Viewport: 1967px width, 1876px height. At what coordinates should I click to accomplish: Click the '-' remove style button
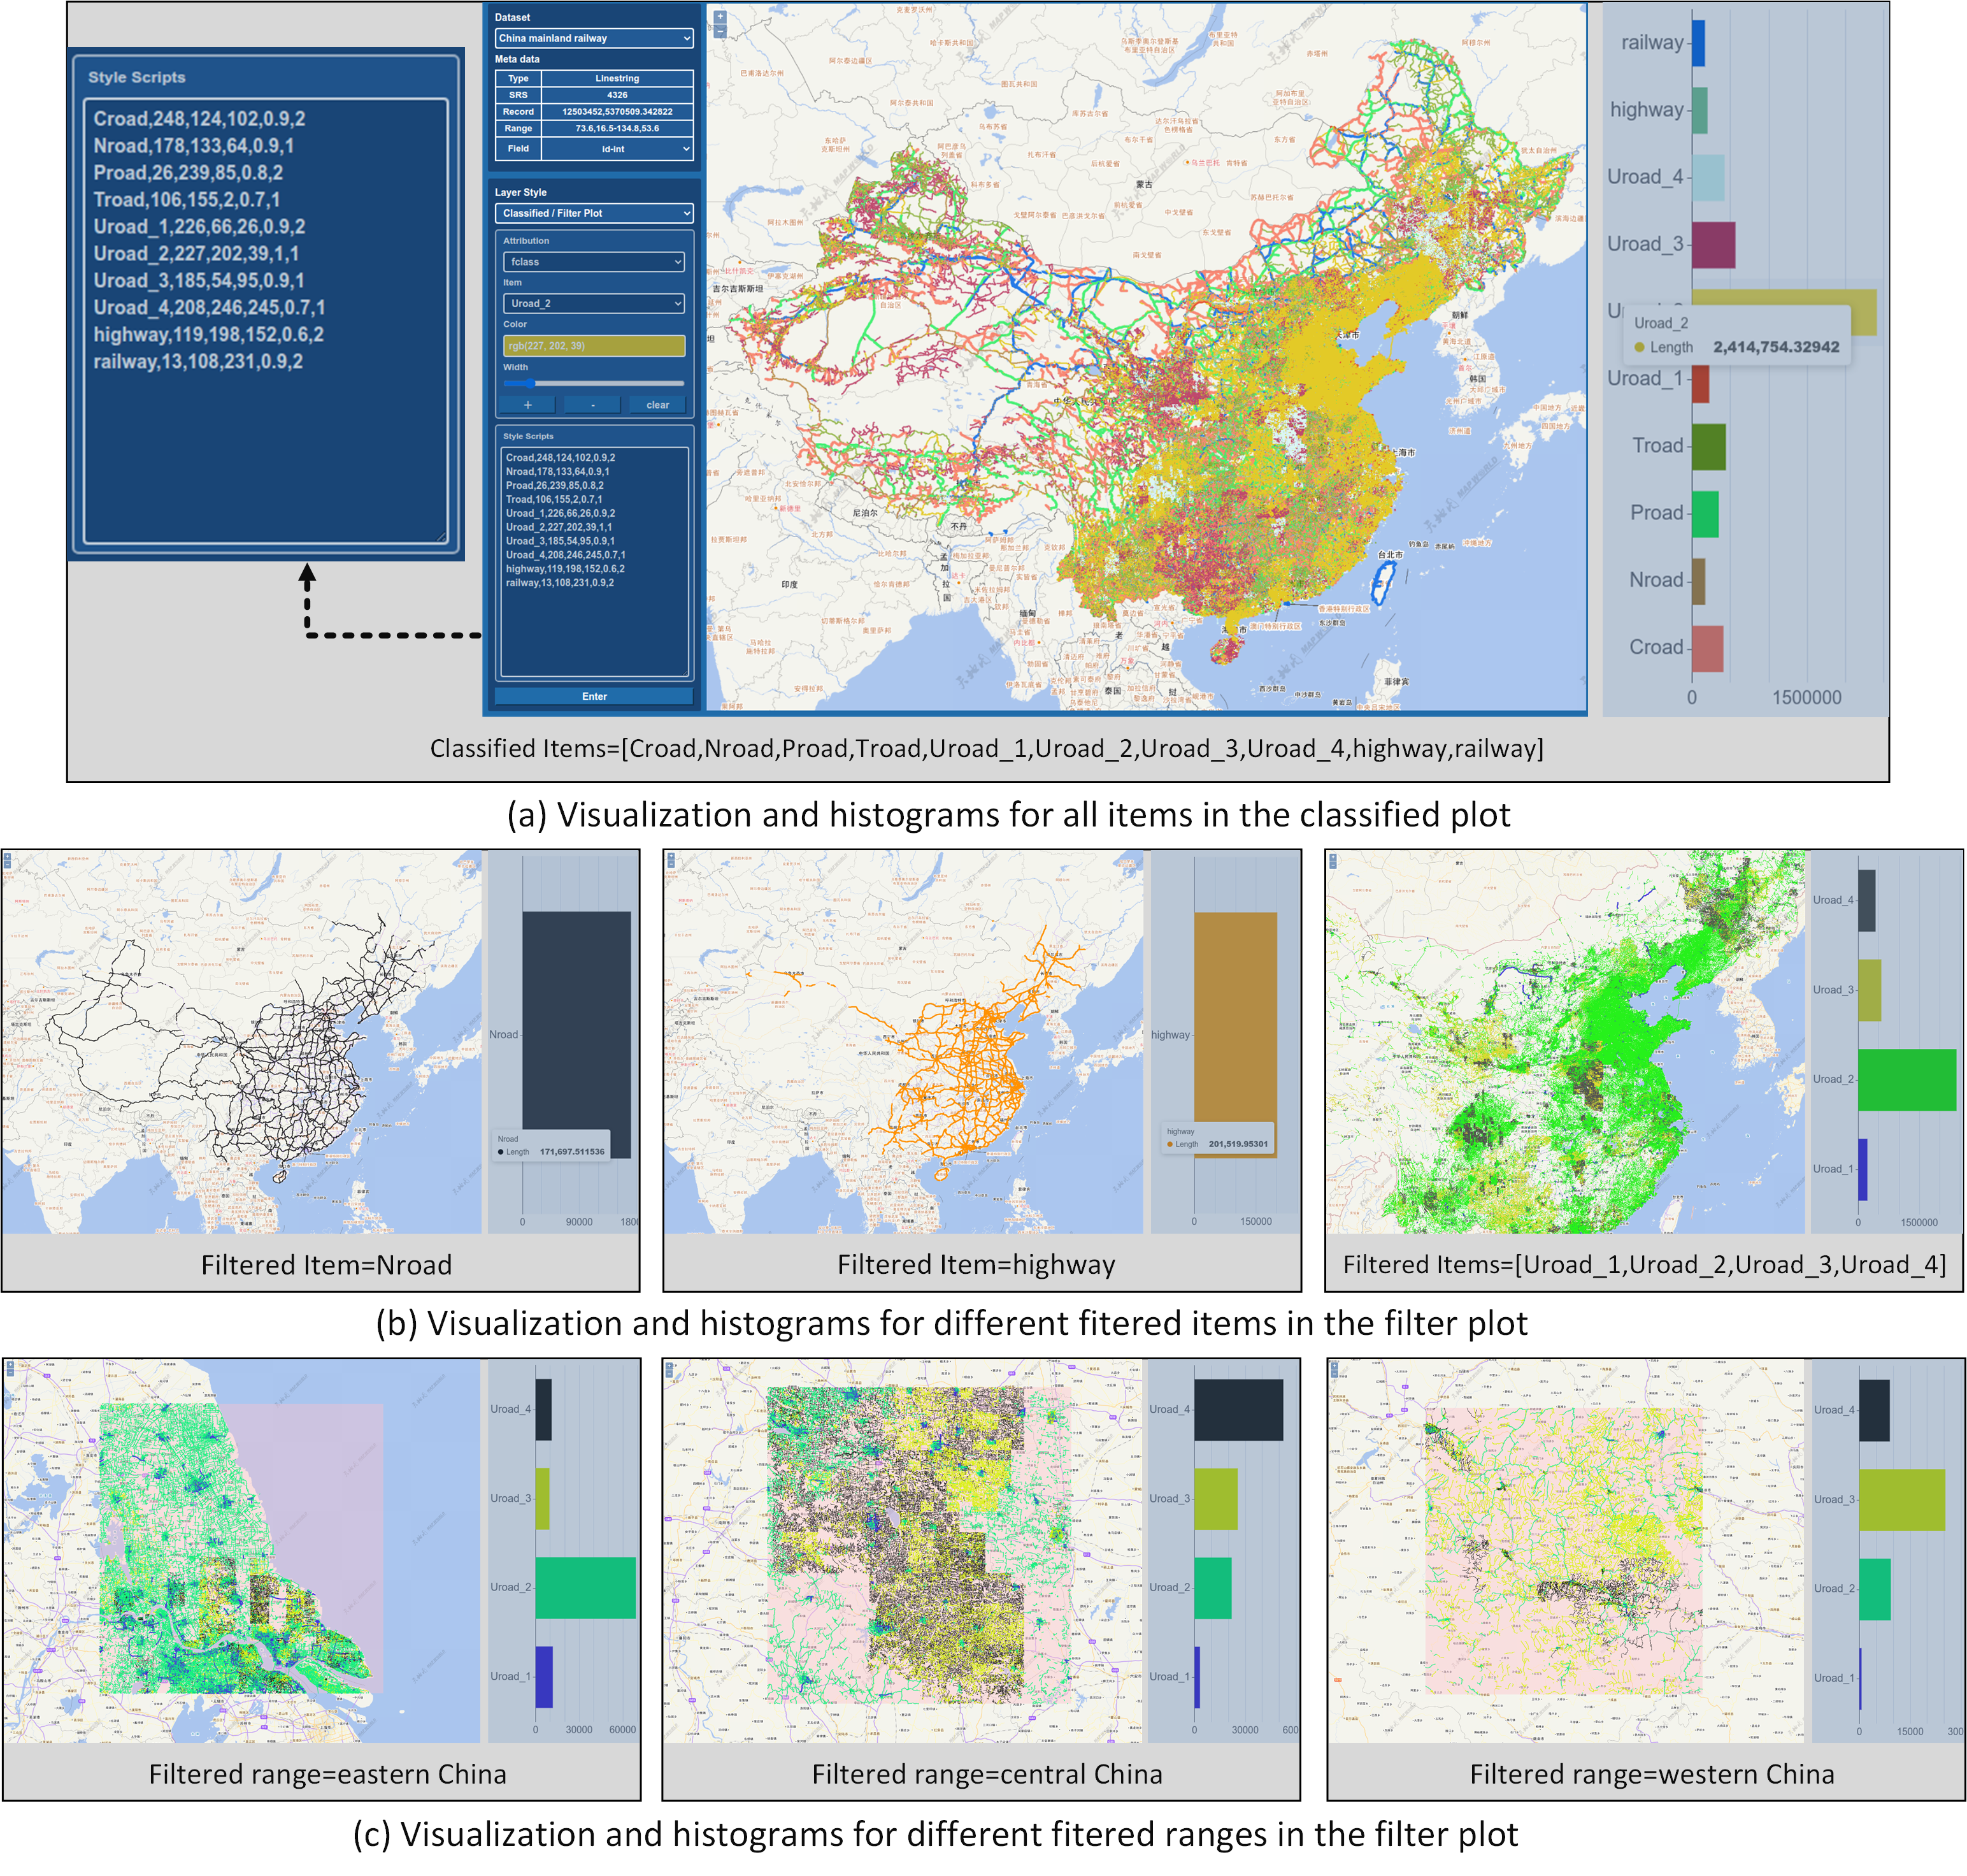pos(592,405)
